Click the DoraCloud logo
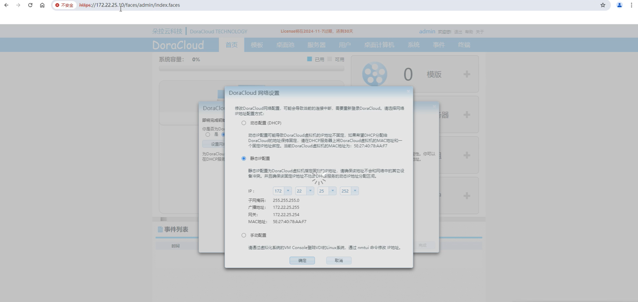 pos(178,45)
